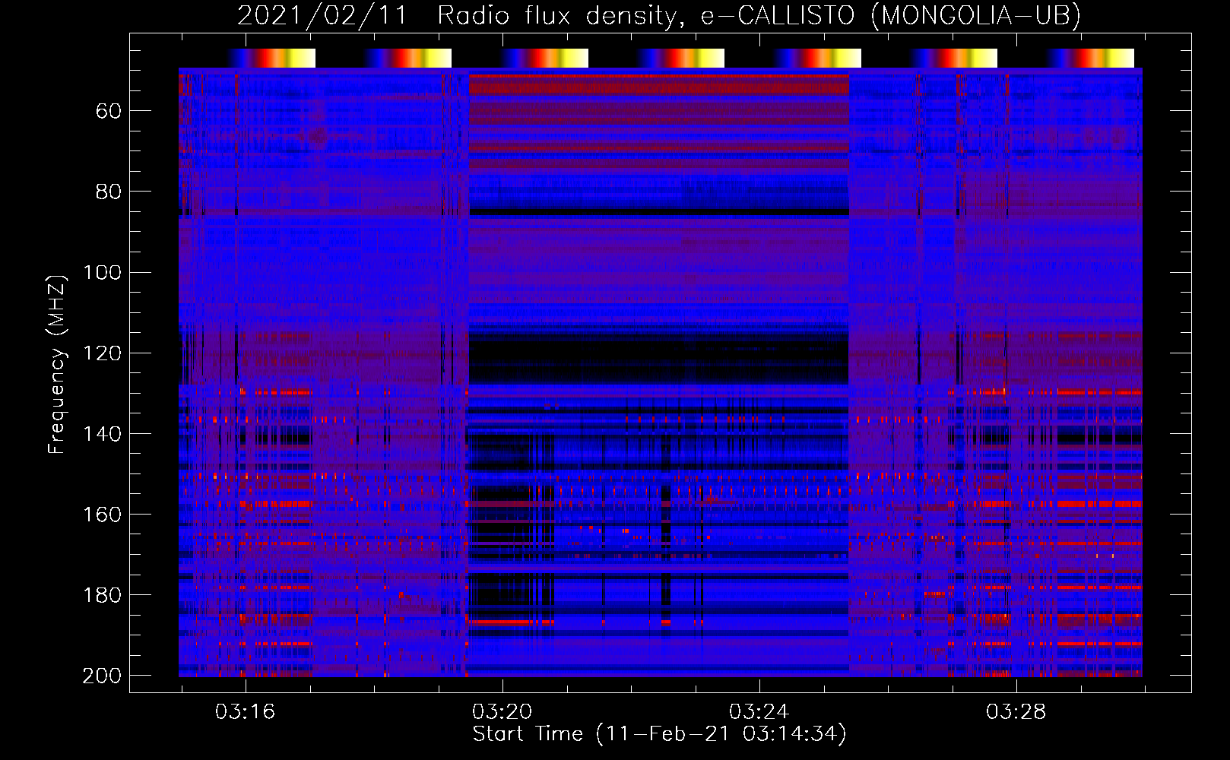Select the 160 frequency tick label
The image size is (1230, 760).
(x=102, y=514)
